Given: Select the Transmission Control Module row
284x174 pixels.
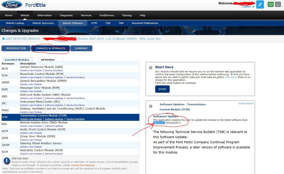Looking at the screenshot, I should tap(70, 117).
